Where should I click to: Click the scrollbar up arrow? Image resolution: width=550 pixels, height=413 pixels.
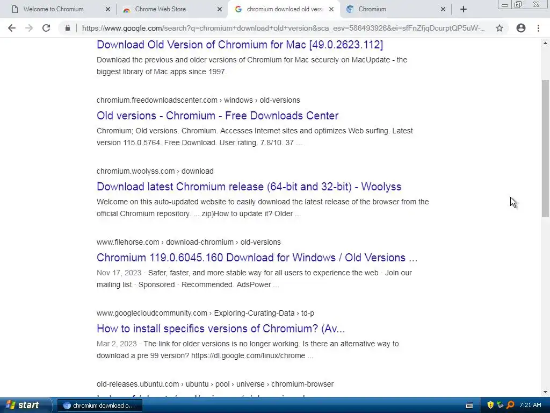(x=545, y=43)
